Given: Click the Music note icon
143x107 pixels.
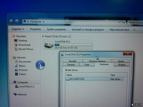Looking at the screenshot, I should click(16, 66).
